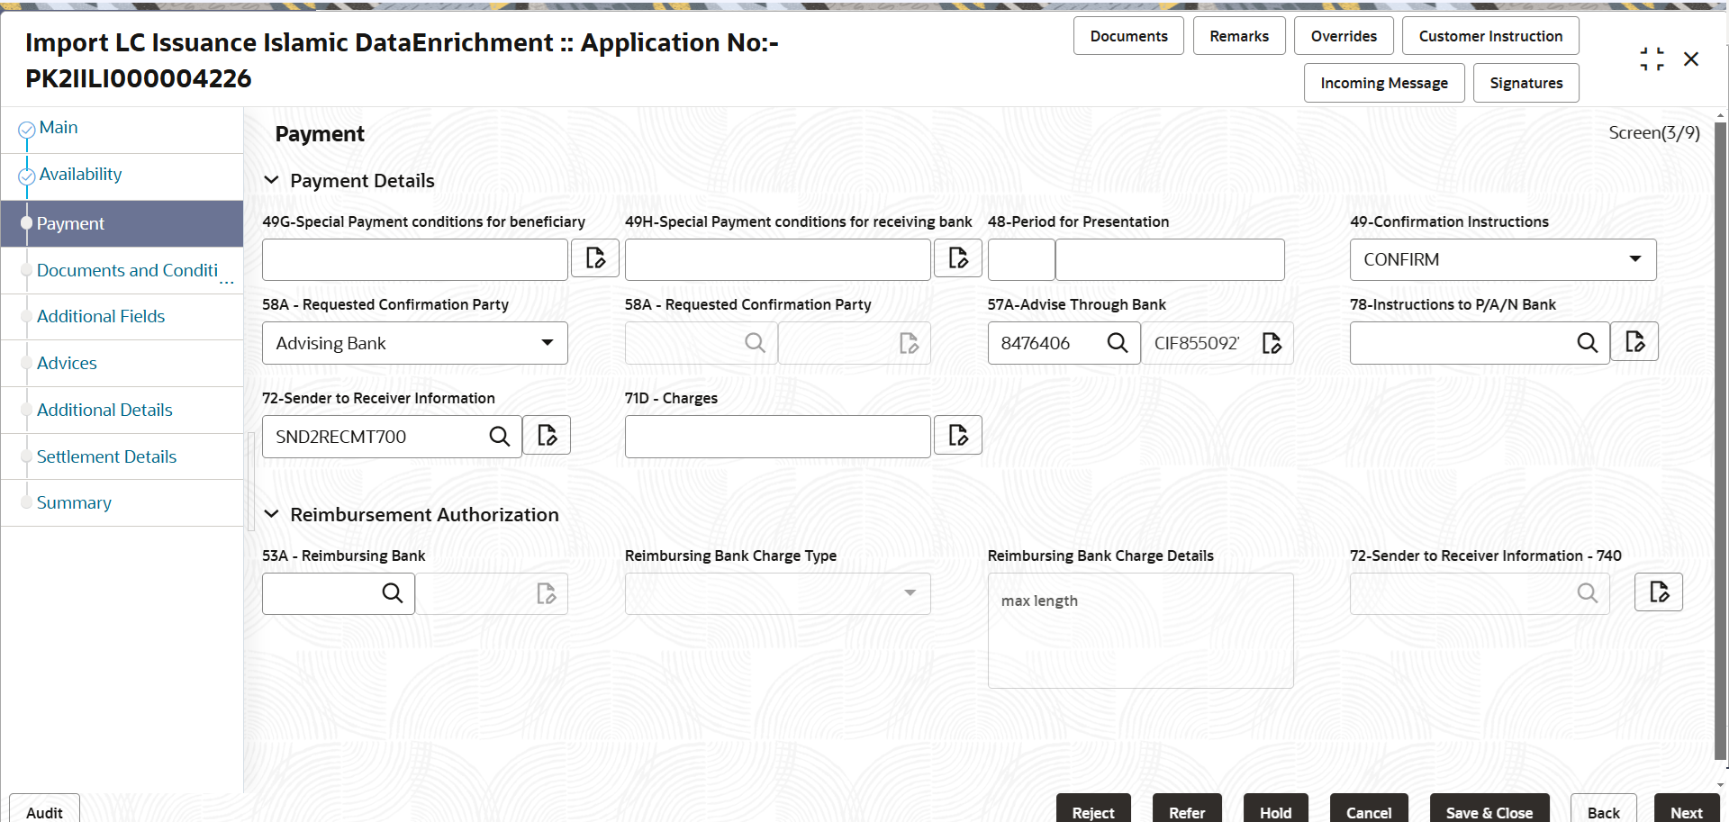Go to Documents and Conditions step
Screen dimensions: 1729x822
[127, 270]
